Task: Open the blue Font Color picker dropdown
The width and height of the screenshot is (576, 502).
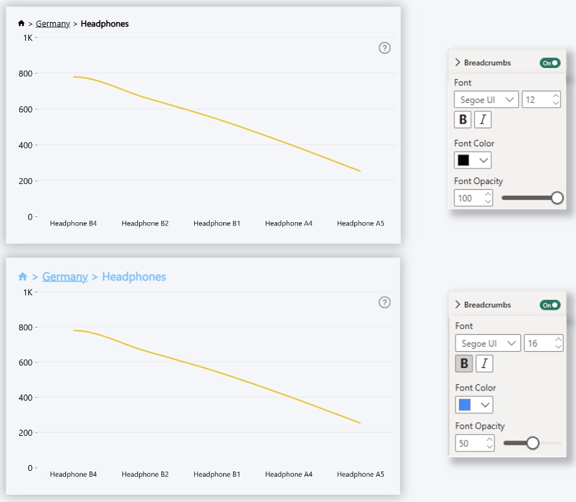Action: 474,405
